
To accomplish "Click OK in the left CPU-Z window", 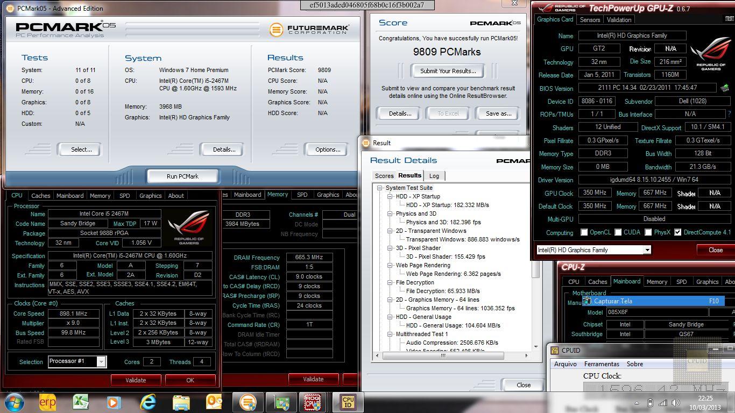I will (x=190, y=380).
